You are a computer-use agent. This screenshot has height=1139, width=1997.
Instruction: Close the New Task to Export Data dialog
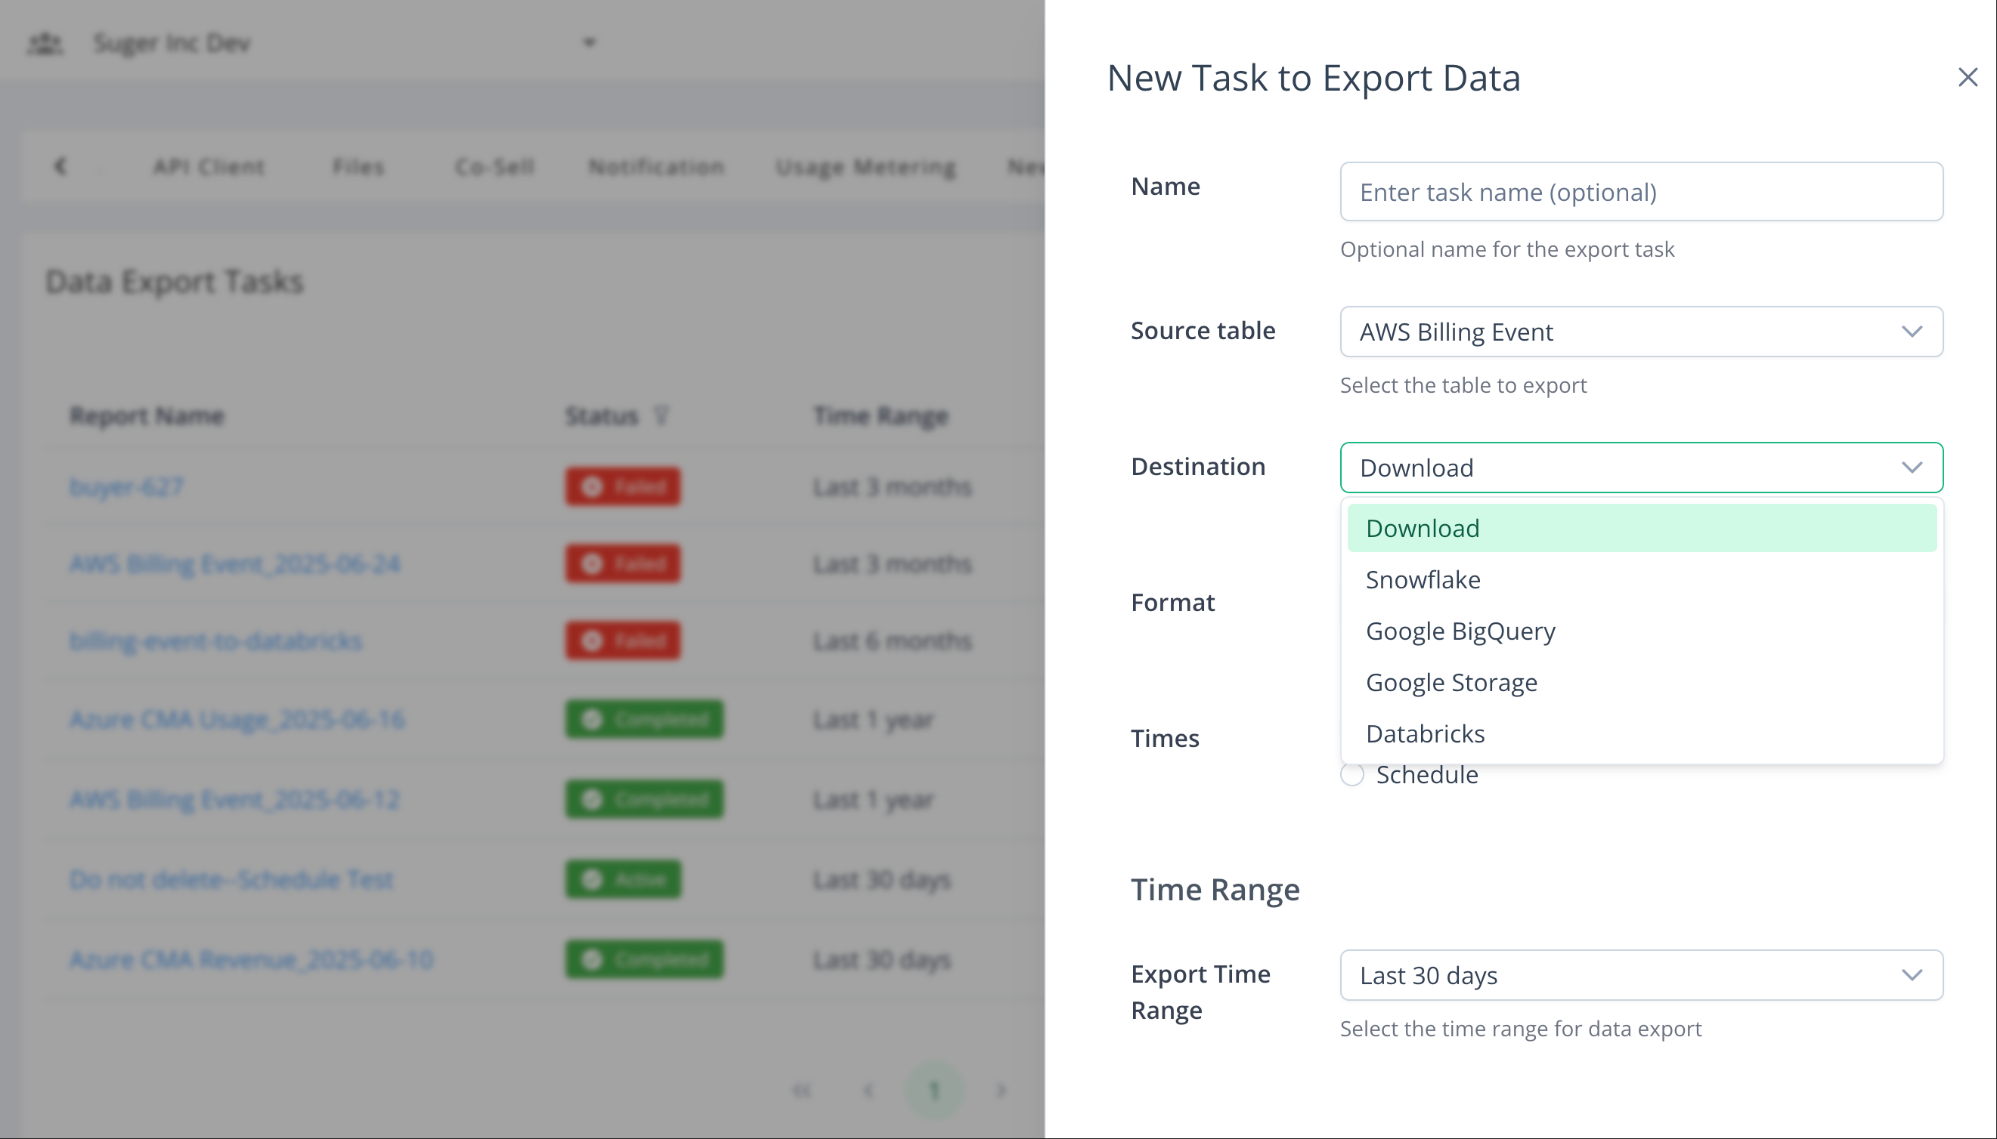[1968, 77]
